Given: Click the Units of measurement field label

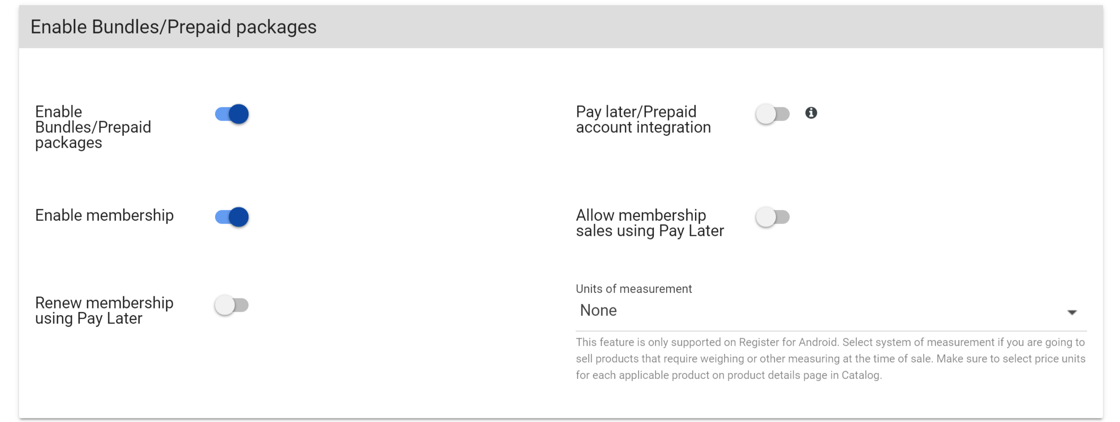Looking at the screenshot, I should (634, 289).
